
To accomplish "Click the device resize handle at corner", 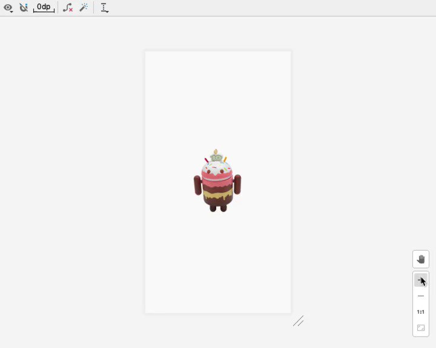I will pos(299,321).
